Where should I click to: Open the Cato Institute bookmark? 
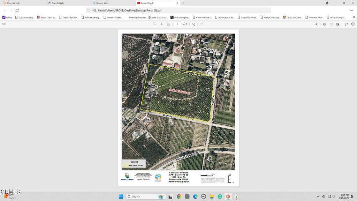point(203,17)
